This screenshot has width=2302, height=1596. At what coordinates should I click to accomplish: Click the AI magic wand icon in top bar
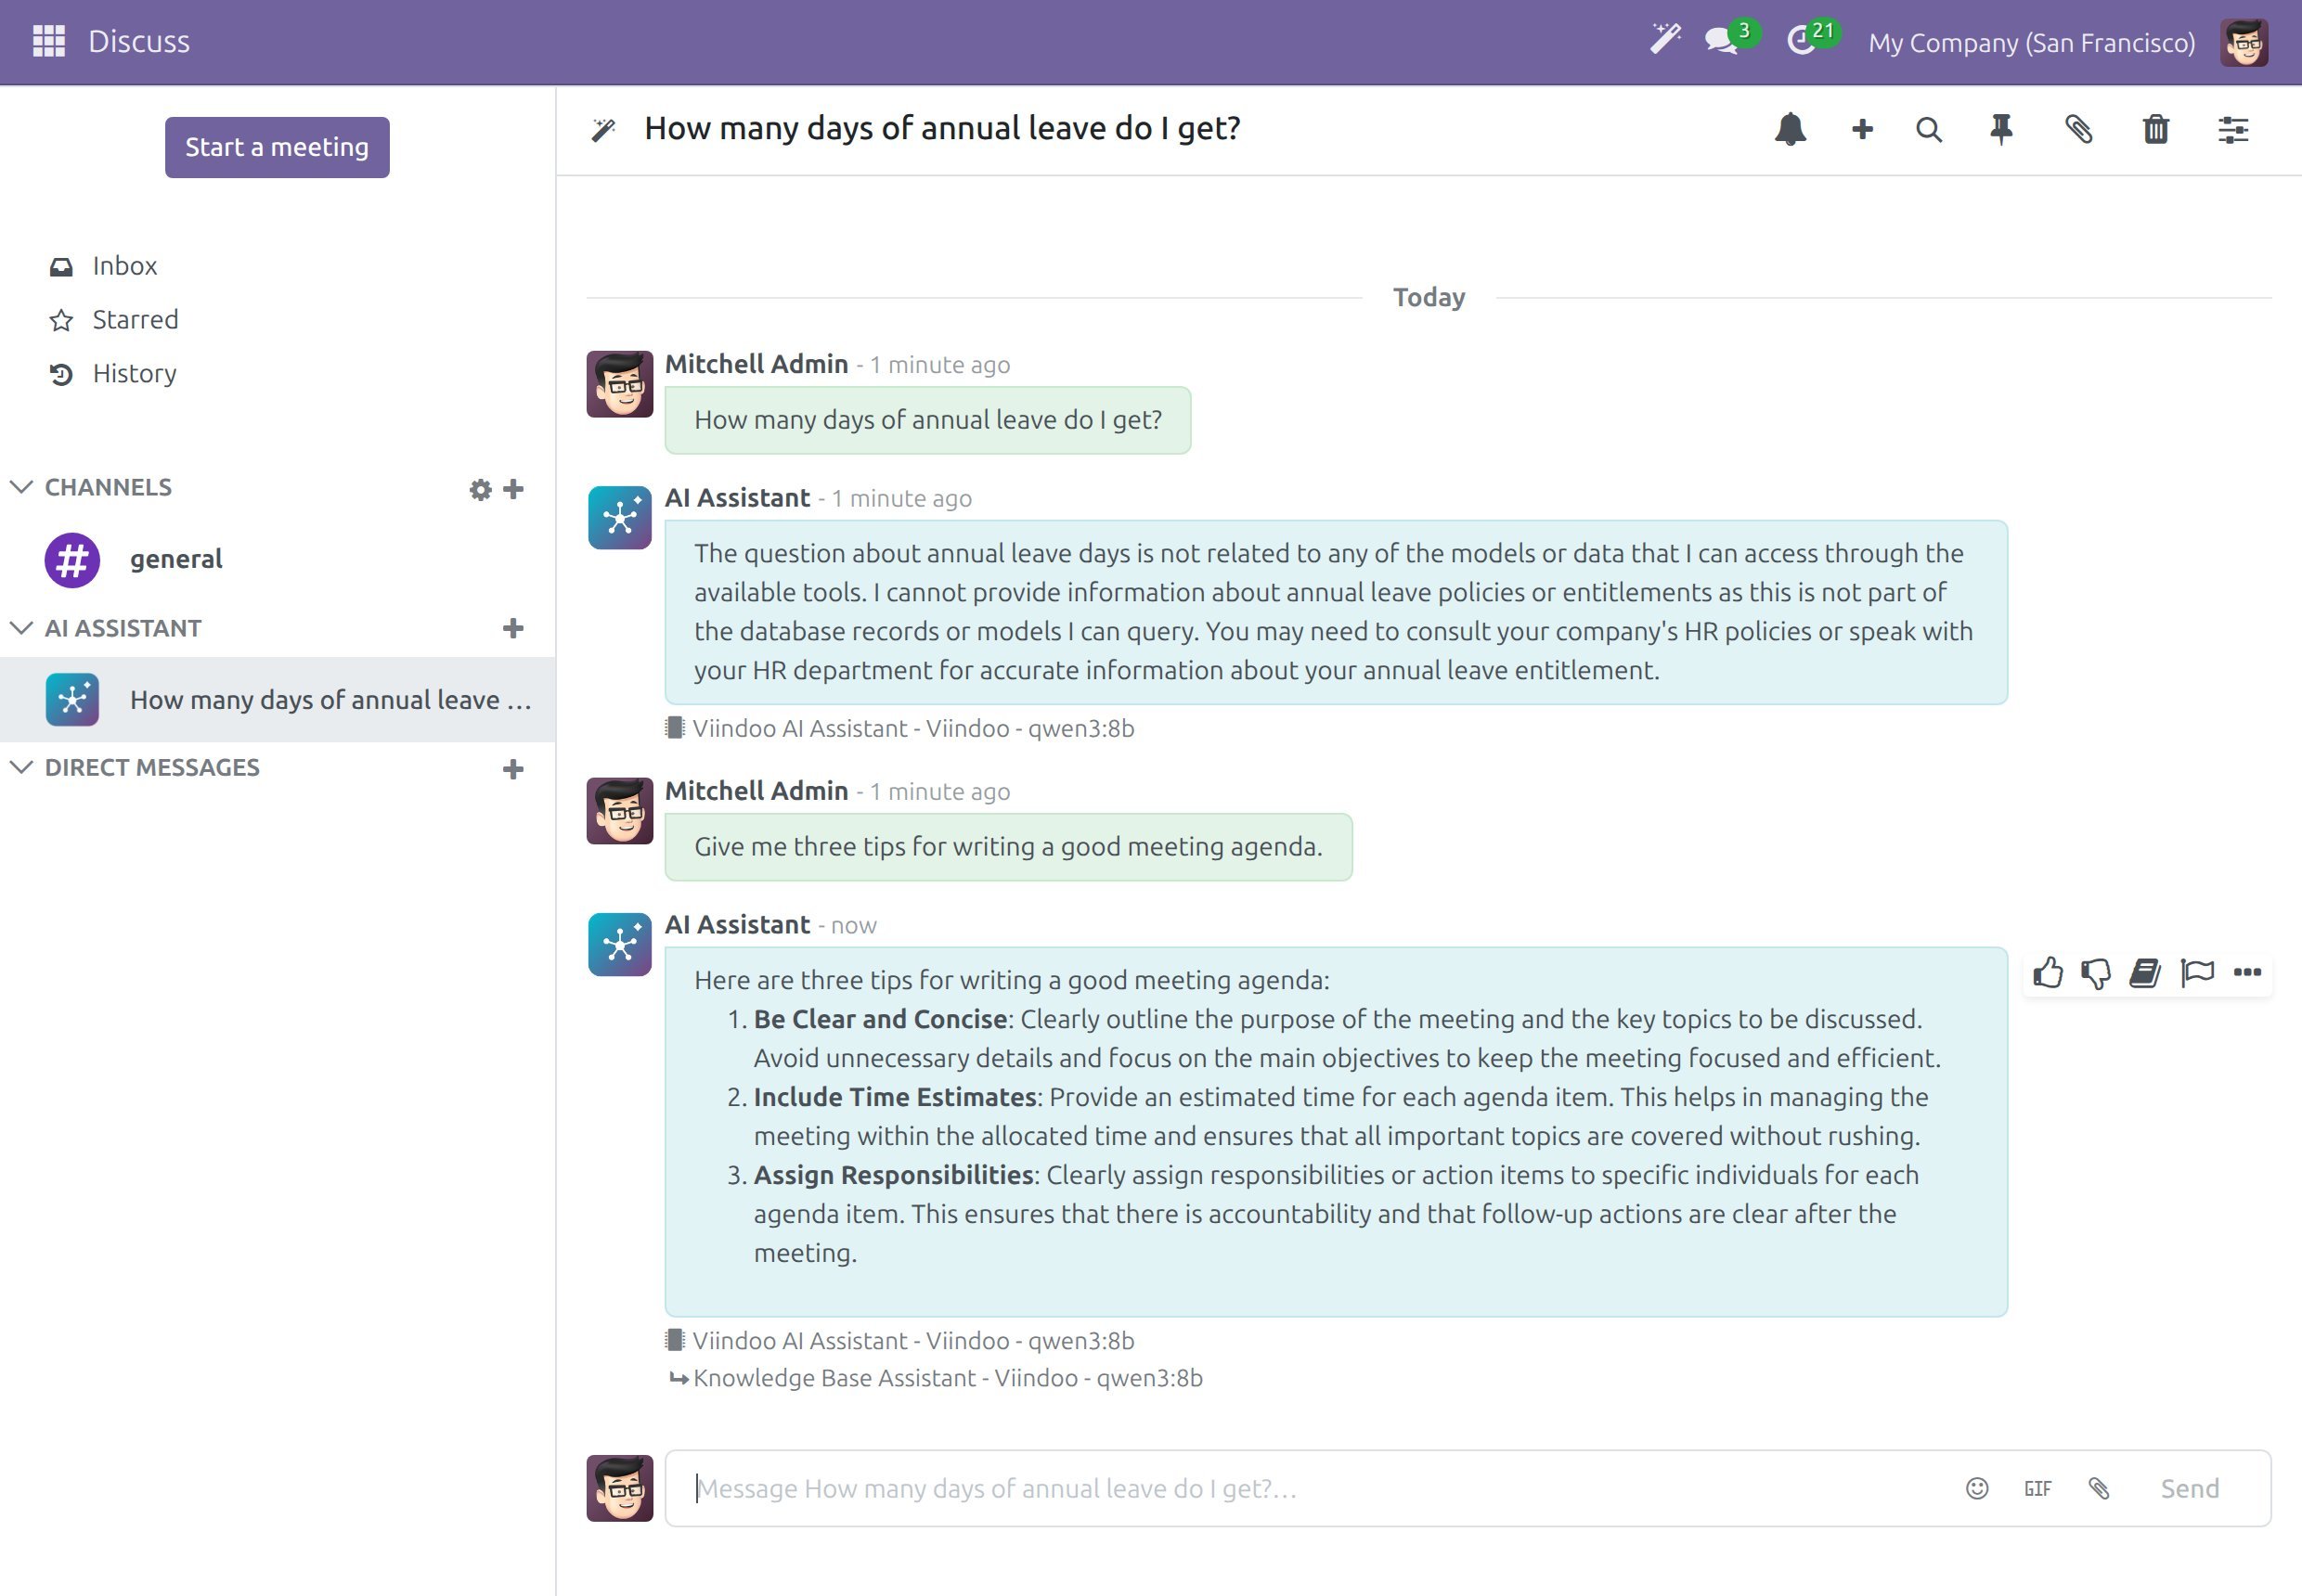[x=1666, y=40]
